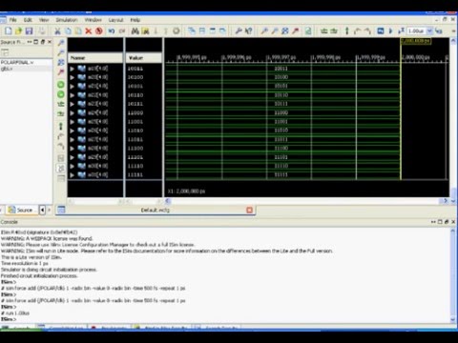
Task: Run all with the blue play icon
Action: point(391,30)
